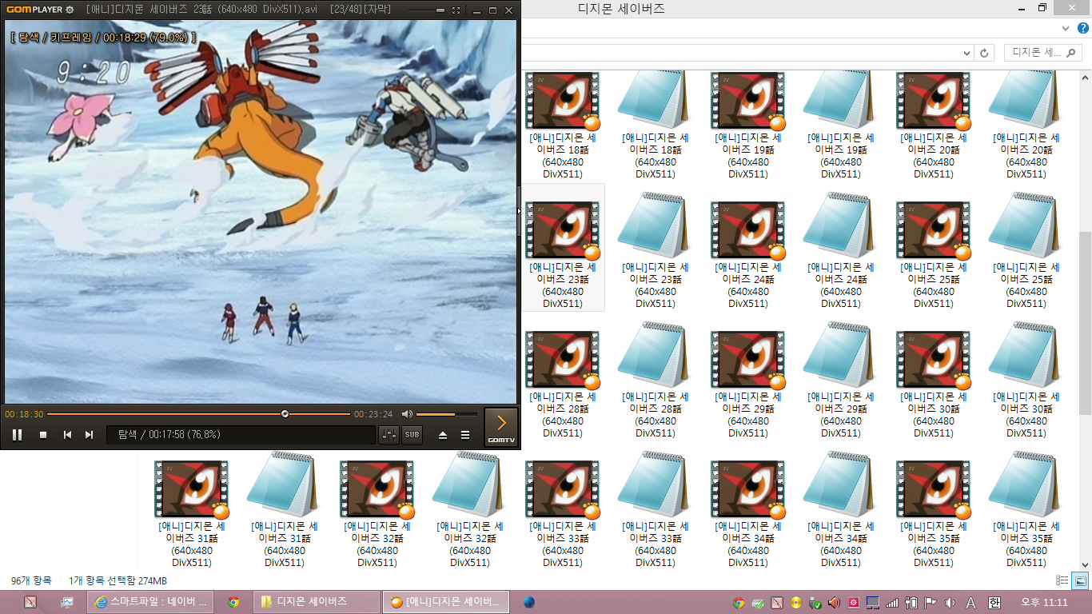1092x614 pixels.
Task: Select the notepad subtitle file for 30話
Action: 1026,379
